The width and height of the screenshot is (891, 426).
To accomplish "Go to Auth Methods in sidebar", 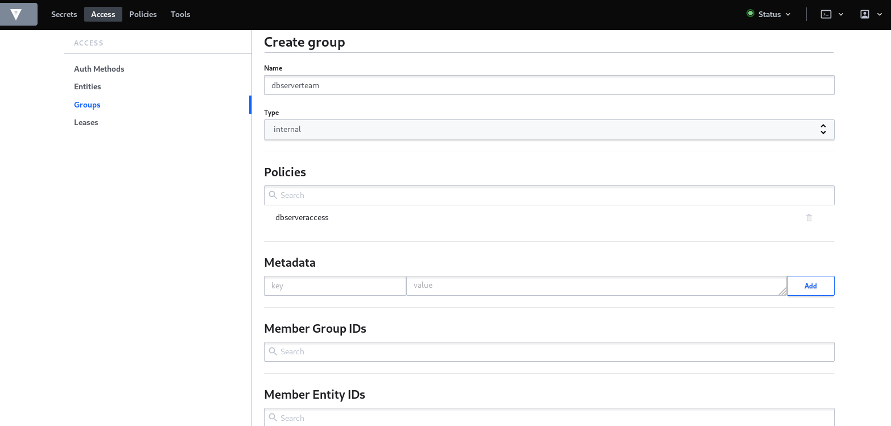I will (x=99, y=69).
